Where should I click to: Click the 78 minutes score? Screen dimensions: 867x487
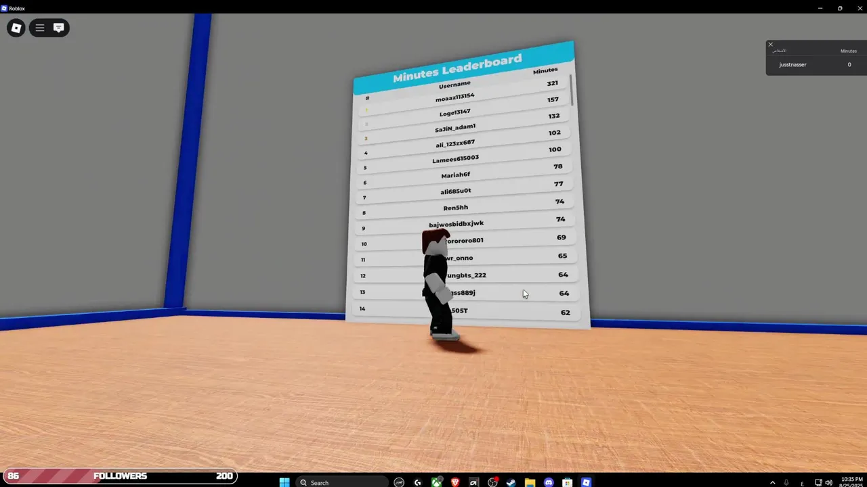(x=558, y=166)
